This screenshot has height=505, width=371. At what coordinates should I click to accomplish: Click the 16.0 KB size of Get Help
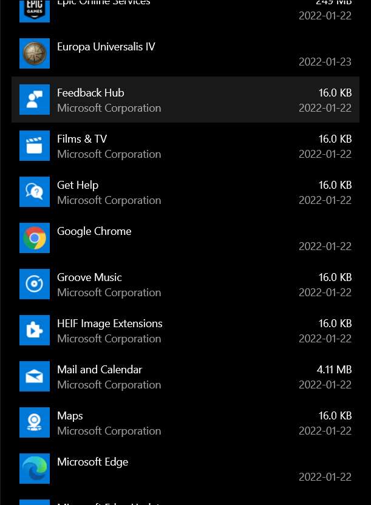335,185
